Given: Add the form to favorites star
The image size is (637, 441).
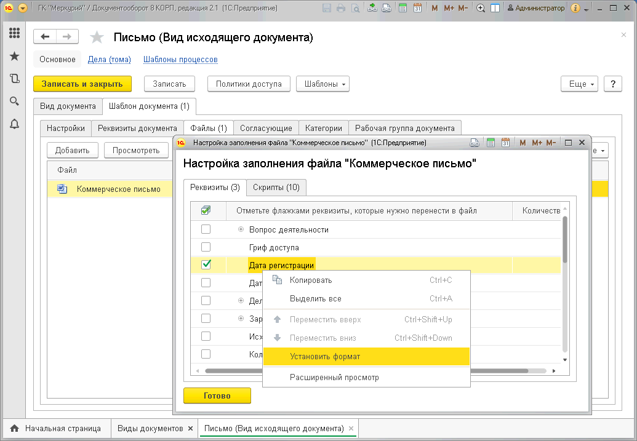Looking at the screenshot, I should (x=97, y=38).
